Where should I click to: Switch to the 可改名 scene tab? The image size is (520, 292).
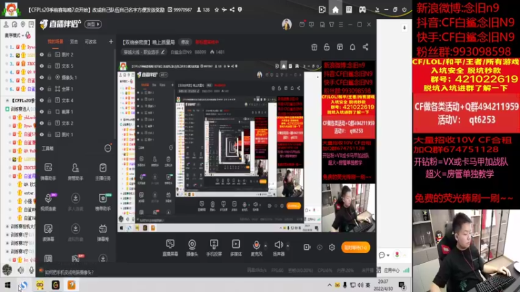pyautogui.click(x=90, y=42)
